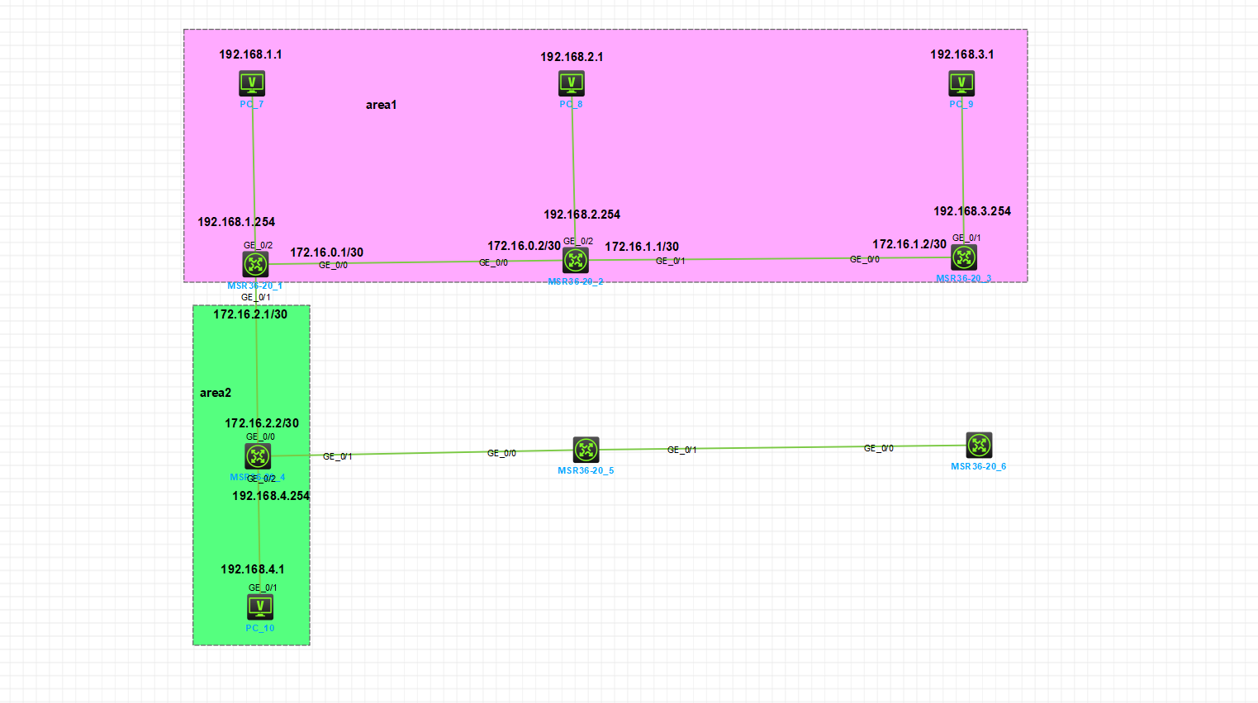The height and width of the screenshot is (703, 1258).
Task: Click GE_0/2 port label above MSR36-20_1
Action: tap(258, 245)
